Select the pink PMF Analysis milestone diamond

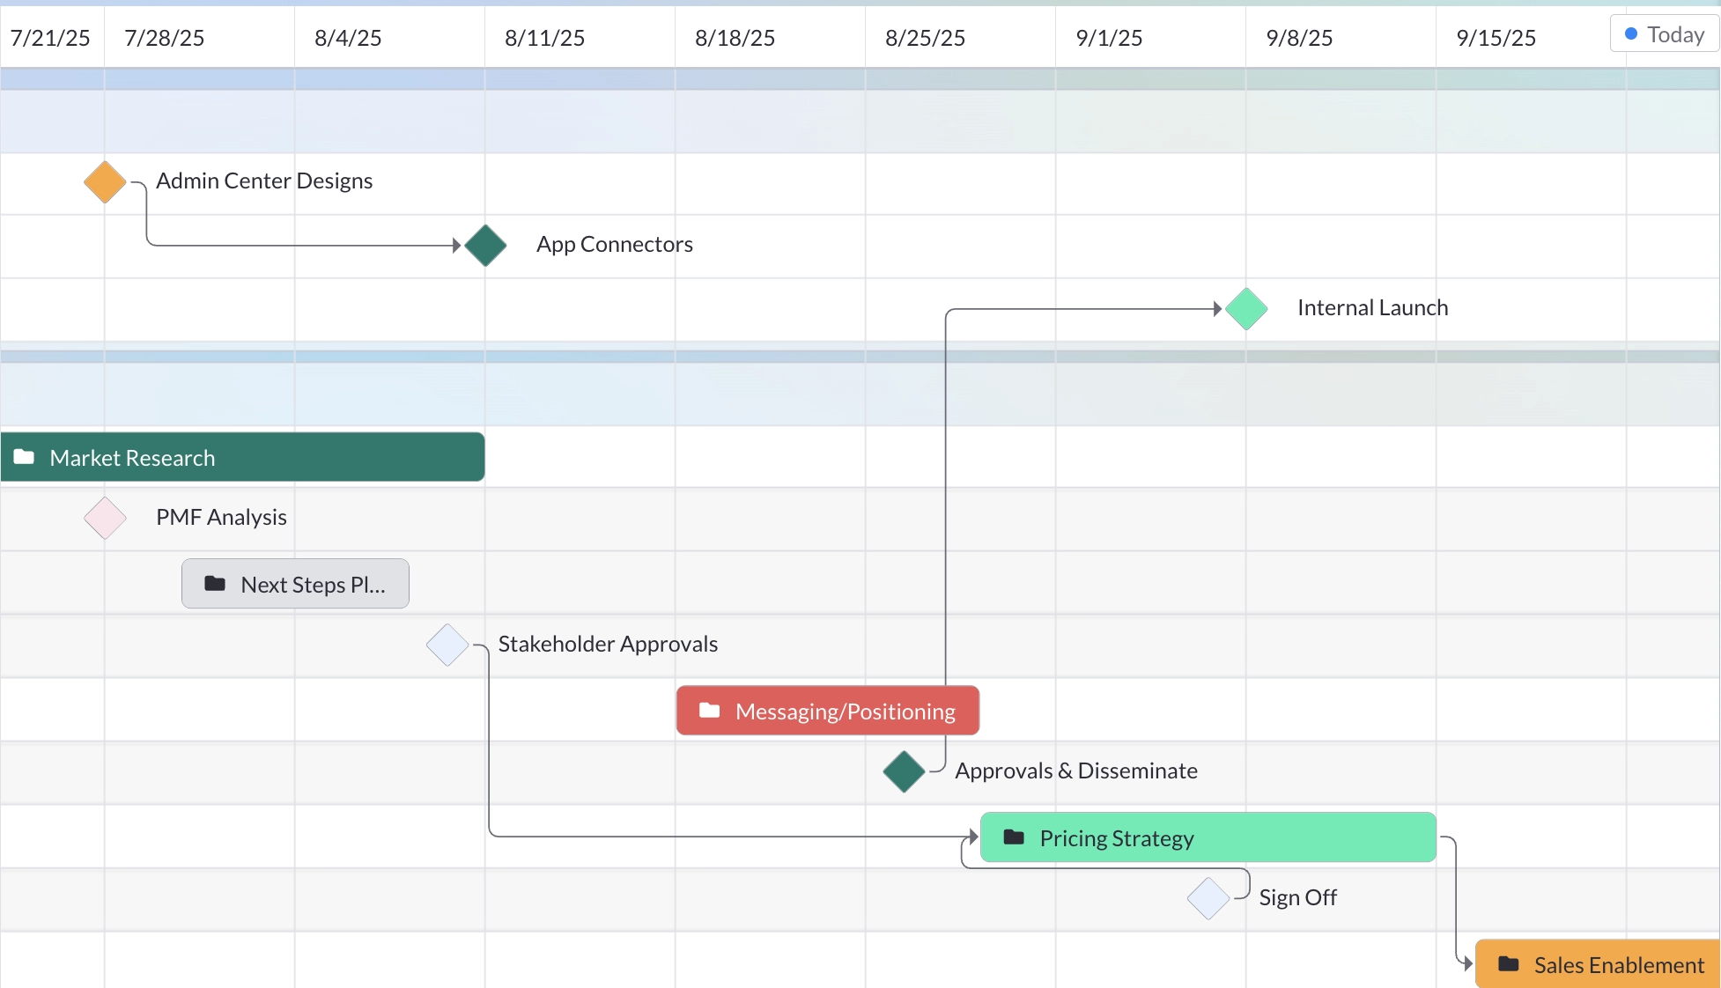click(x=105, y=519)
